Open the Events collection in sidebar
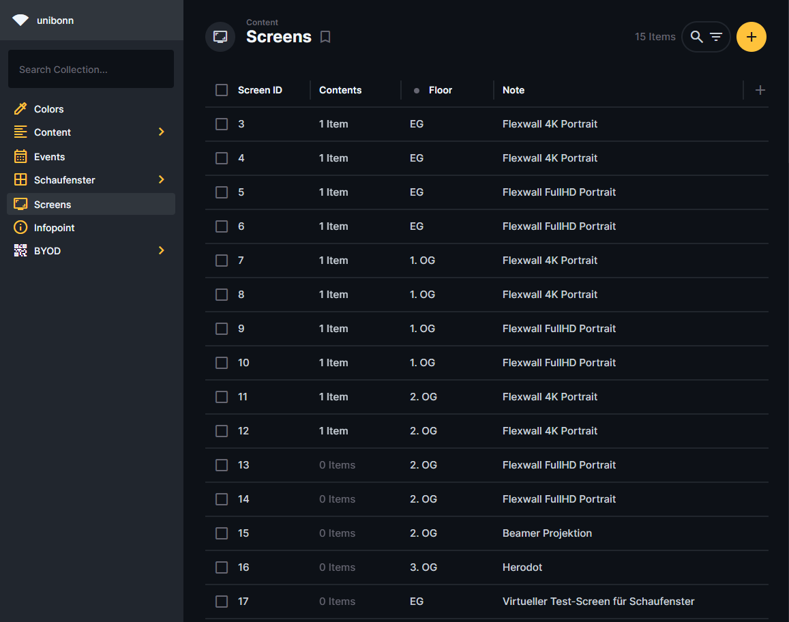 49,157
